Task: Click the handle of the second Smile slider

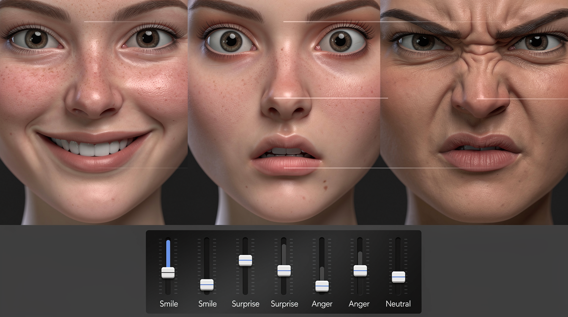Action: click(207, 285)
